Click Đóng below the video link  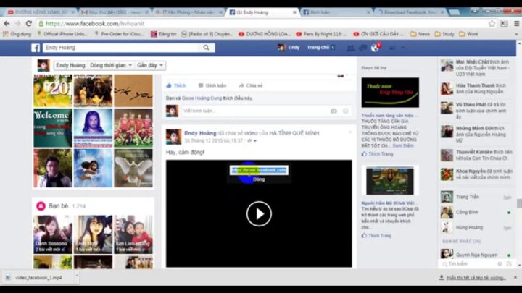(x=259, y=179)
